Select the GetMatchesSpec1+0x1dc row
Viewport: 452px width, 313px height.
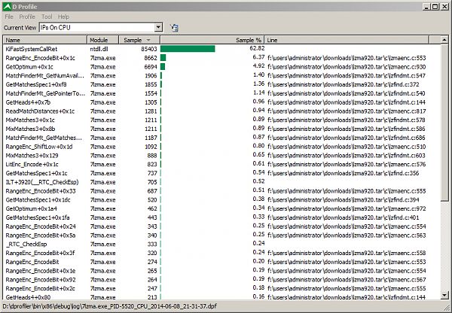(222, 200)
